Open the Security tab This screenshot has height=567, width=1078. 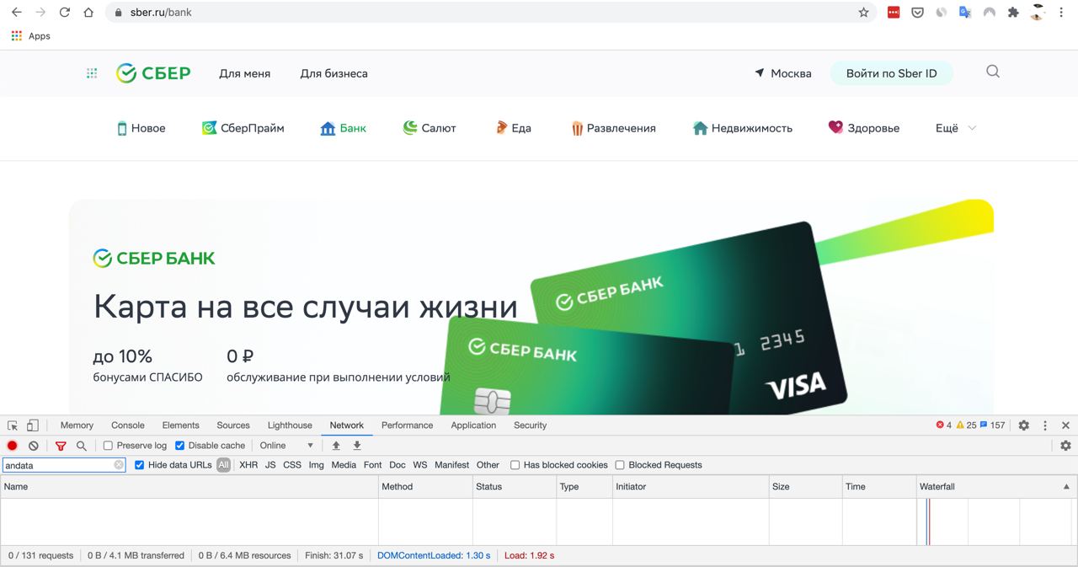tap(531, 425)
